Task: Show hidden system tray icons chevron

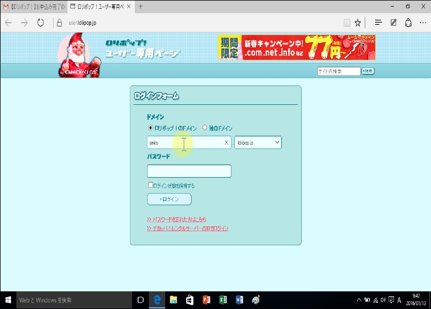Action: [x=359, y=300]
